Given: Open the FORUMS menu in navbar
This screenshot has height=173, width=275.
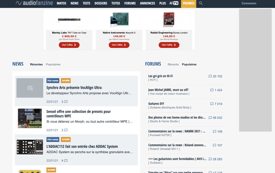Looking at the screenshot, I should pyautogui.click(x=130, y=3).
